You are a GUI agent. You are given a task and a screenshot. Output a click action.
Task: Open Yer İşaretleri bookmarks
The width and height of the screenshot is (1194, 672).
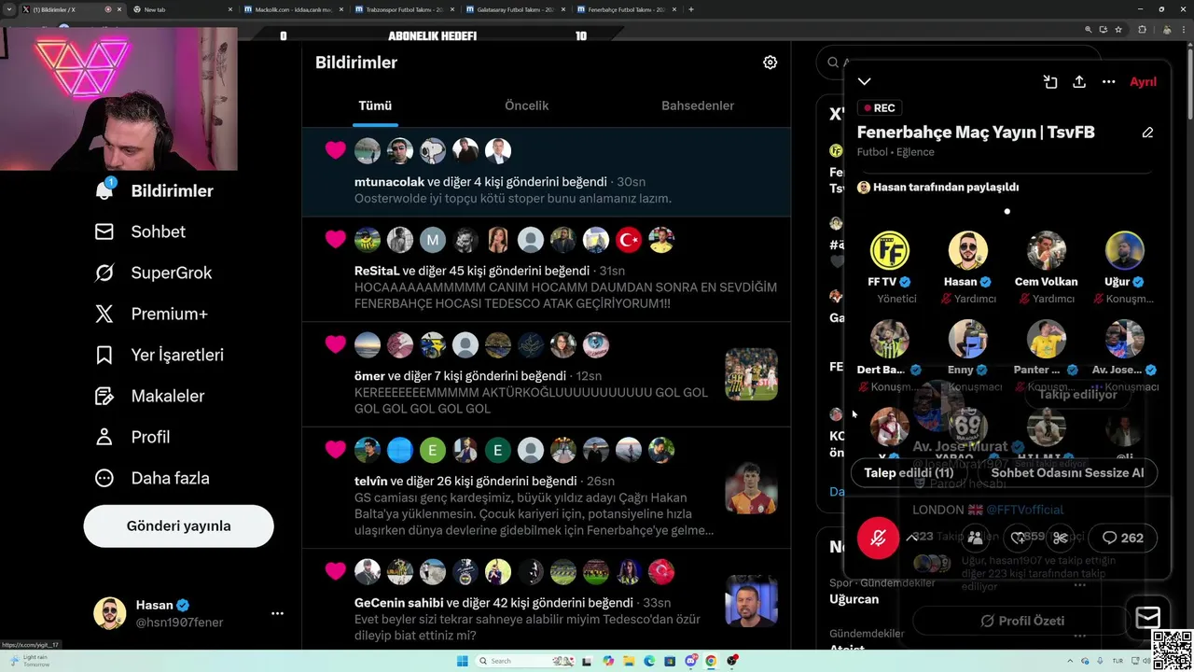coord(160,355)
